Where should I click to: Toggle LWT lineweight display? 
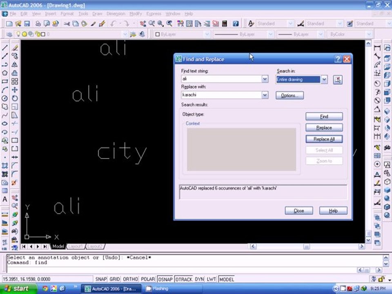coord(211,279)
